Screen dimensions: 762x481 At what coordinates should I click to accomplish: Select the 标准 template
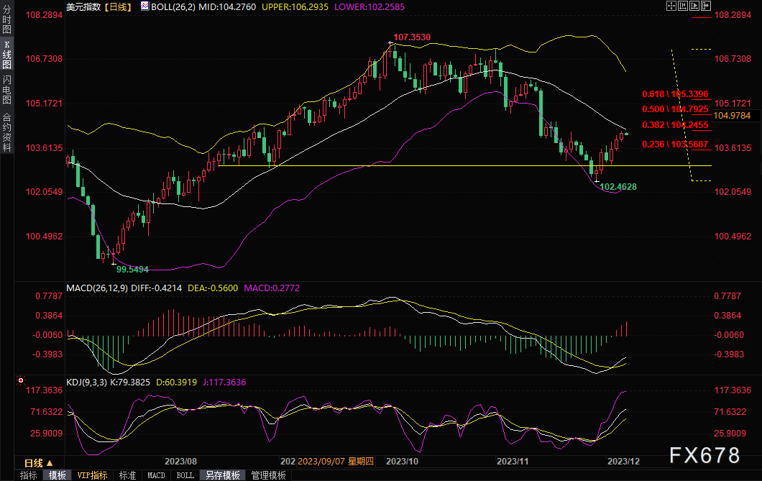pos(127,475)
